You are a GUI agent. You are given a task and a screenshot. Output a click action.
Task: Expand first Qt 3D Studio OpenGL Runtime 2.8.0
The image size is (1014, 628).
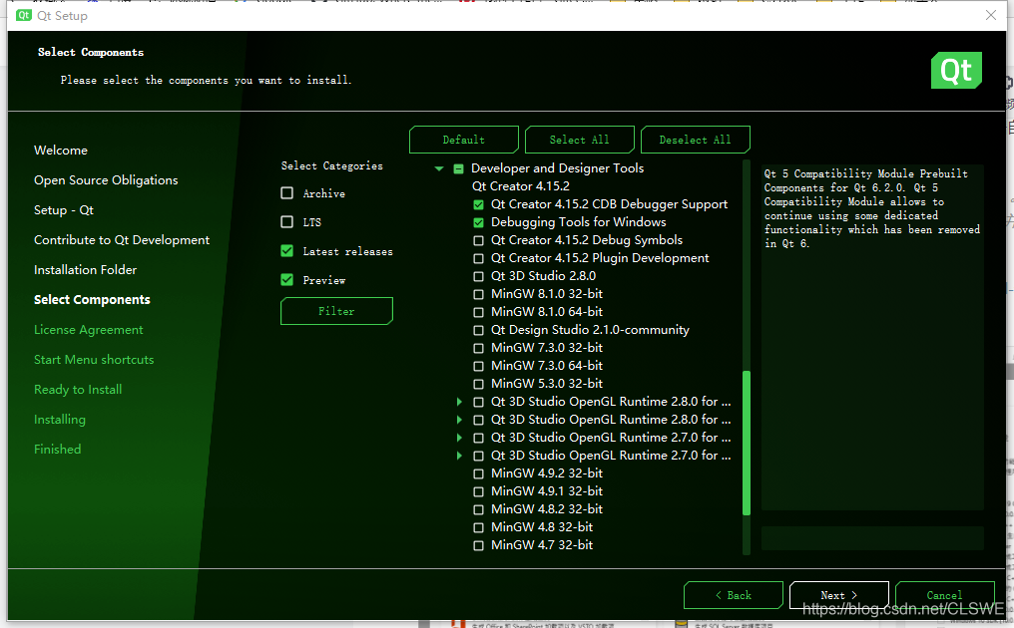[x=459, y=402]
